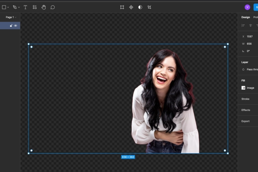The image size is (258, 172).
Task: Open the Pass through blend mode dropdown
Action: [x=252, y=69]
